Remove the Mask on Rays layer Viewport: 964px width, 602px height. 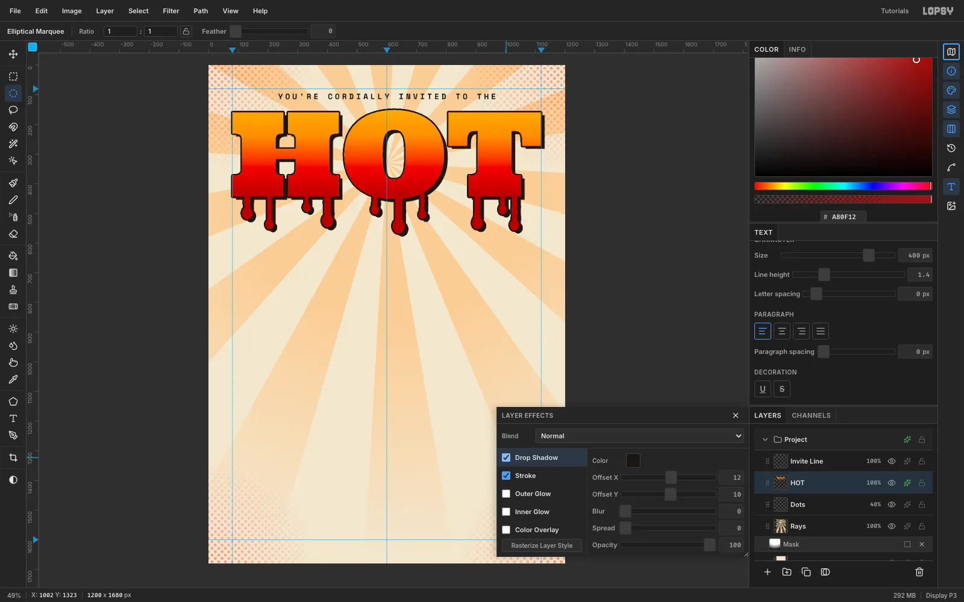(922, 544)
